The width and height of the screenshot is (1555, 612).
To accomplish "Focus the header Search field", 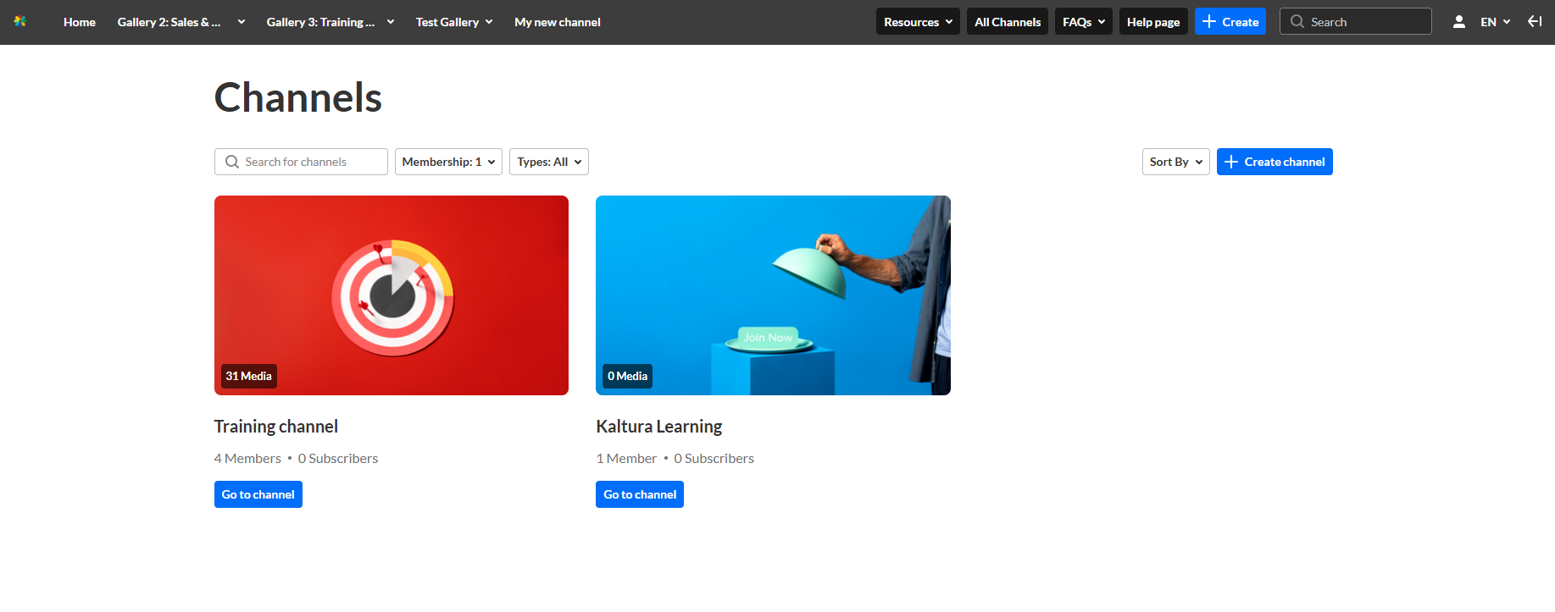I will pyautogui.click(x=1356, y=22).
